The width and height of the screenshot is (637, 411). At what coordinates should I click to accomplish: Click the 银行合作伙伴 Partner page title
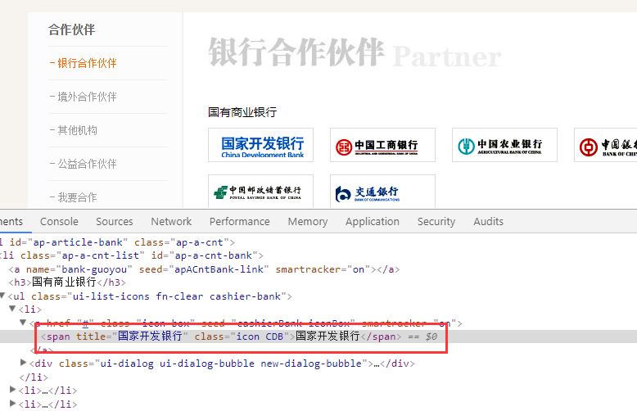coord(355,52)
